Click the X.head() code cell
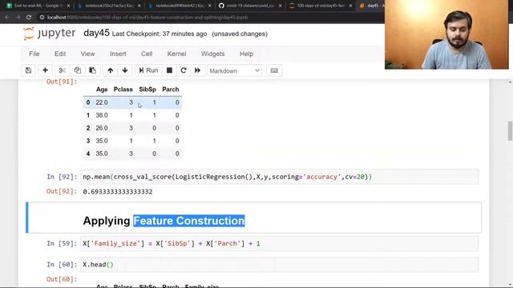This screenshot has height=288, width=513. (280, 265)
